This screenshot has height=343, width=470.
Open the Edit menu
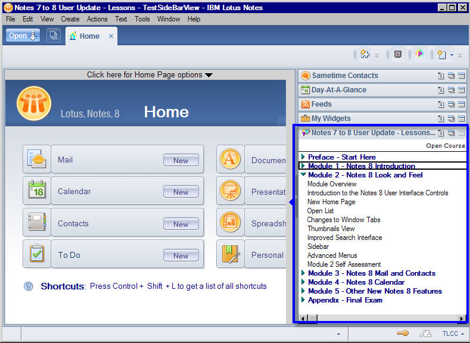click(x=27, y=19)
